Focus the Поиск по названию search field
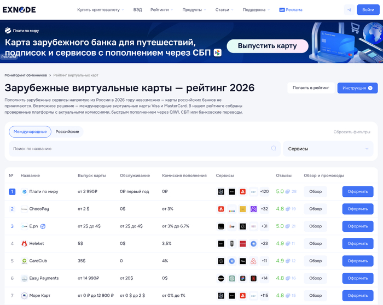Viewport: 383px width, 305px height. pyautogui.click(x=144, y=149)
